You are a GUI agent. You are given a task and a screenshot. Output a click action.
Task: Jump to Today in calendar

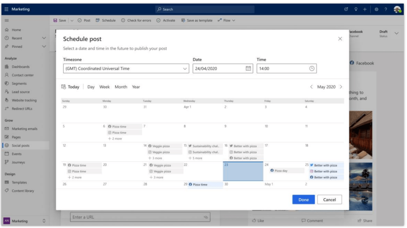(70, 87)
